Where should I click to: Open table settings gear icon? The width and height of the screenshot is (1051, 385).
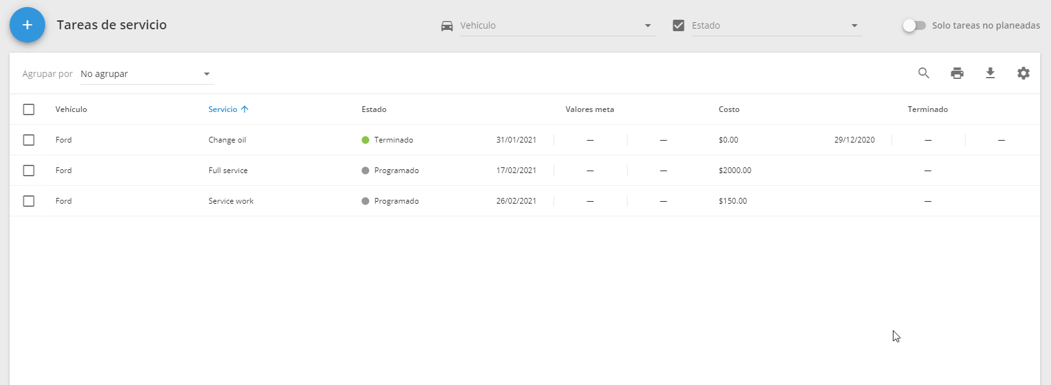tap(1024, 73)
